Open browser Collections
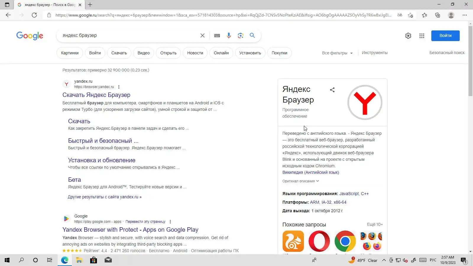The width and height of the screenshot is (473, 266). 438,15
